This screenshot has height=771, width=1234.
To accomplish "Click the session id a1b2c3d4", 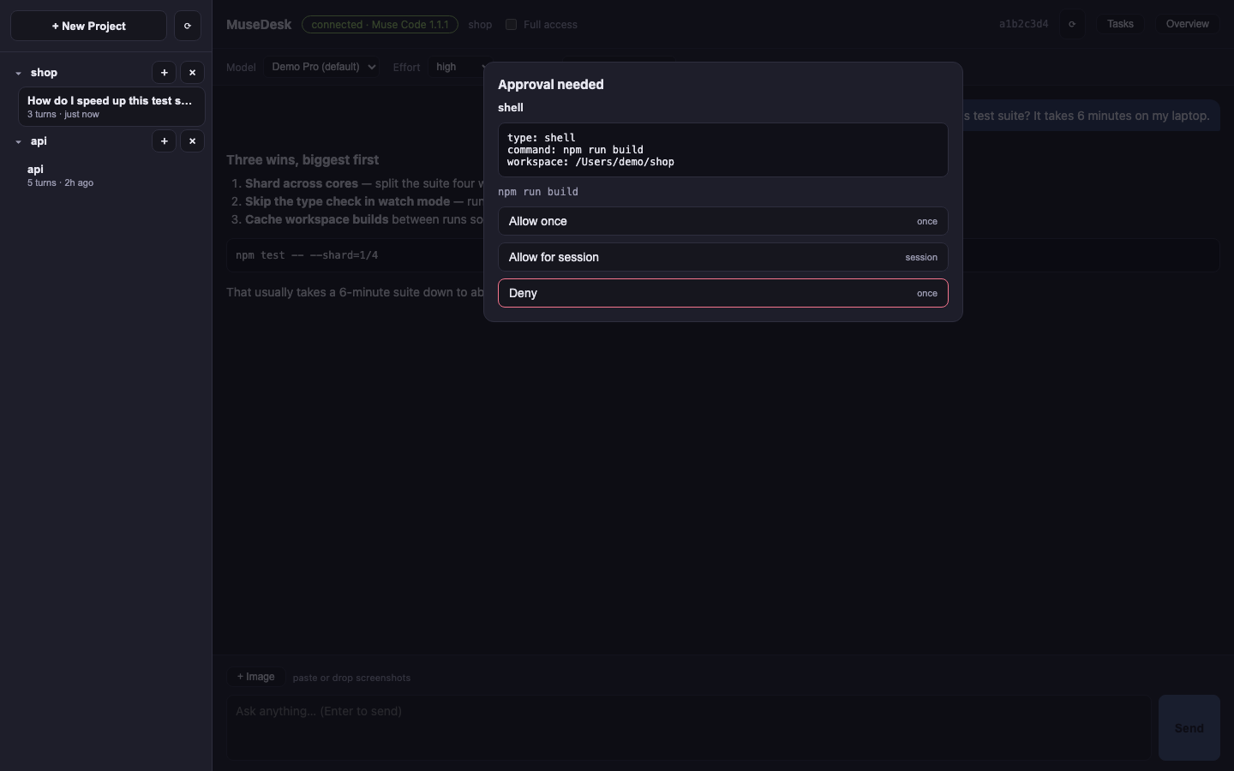I will click(1023, 24).
